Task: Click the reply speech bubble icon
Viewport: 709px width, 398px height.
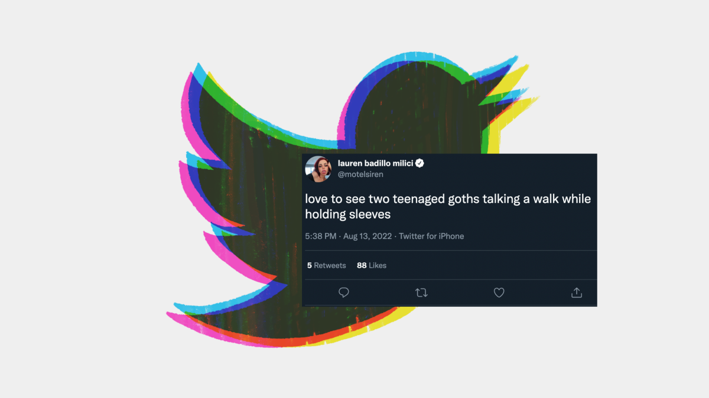Action: [344, 292]
